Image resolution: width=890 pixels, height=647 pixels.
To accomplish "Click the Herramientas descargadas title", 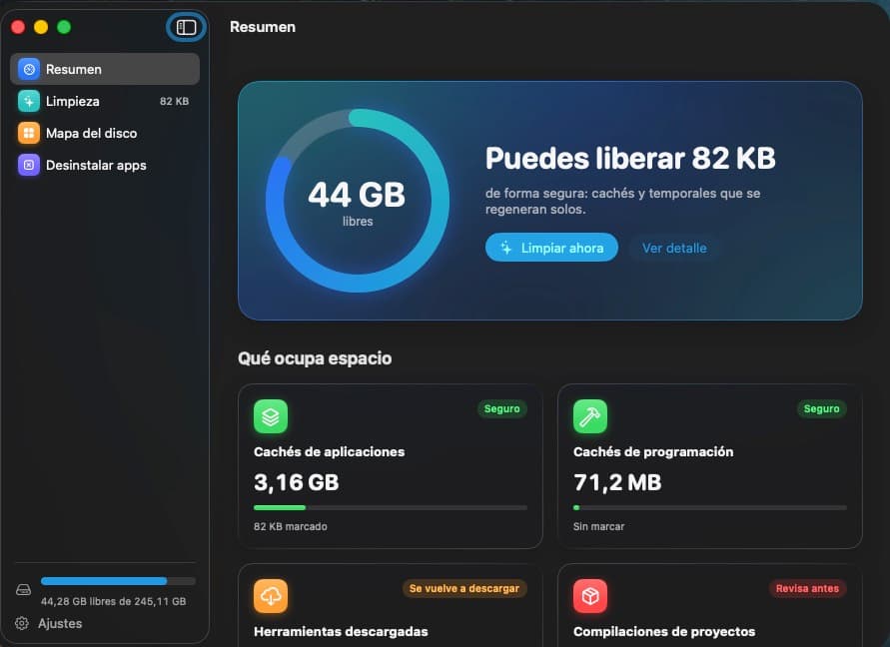I will (341, 632).
